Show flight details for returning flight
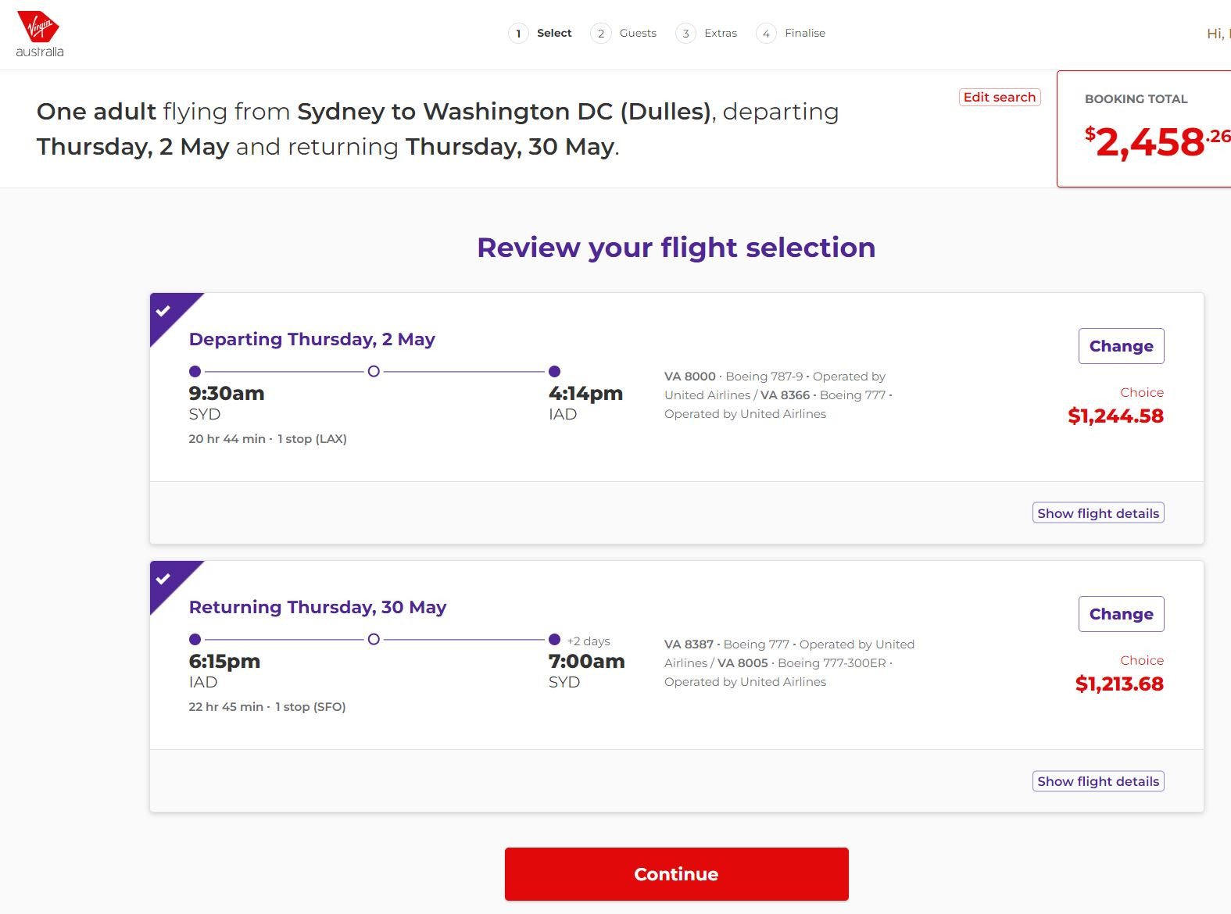Image resolution: width=1231 pixels, height=914 pixels. [1097, 781]
